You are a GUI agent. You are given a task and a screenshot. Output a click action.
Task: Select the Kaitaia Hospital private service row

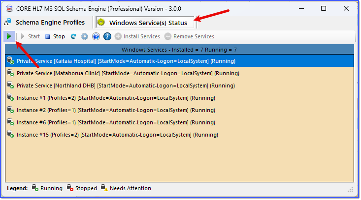[x=179, y=61]
